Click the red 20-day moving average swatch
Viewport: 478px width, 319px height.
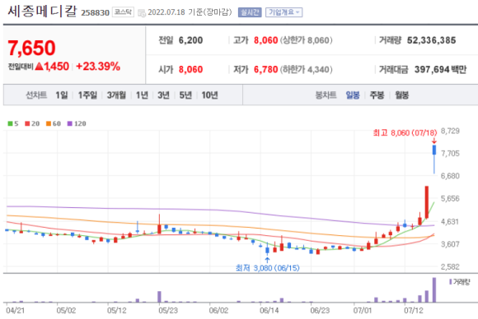[27, 123]
